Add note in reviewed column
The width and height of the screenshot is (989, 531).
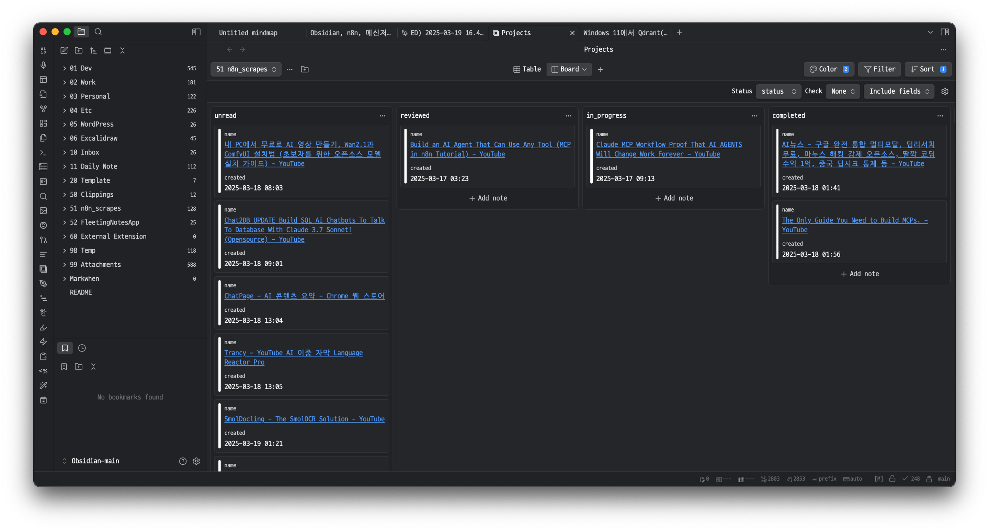[488, 198]
